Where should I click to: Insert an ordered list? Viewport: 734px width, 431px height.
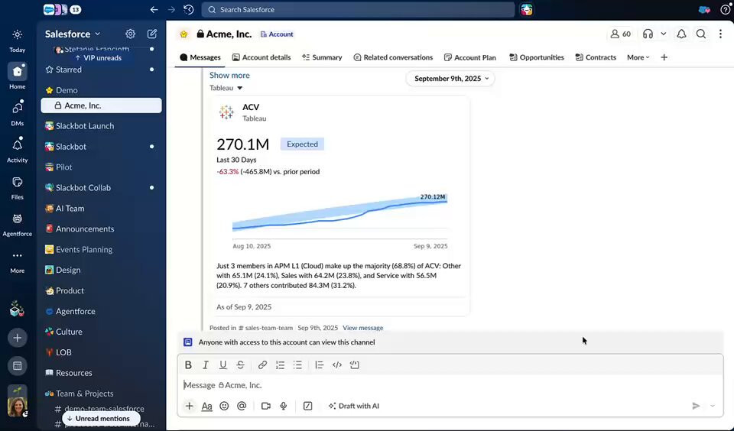tap(281, 365)
